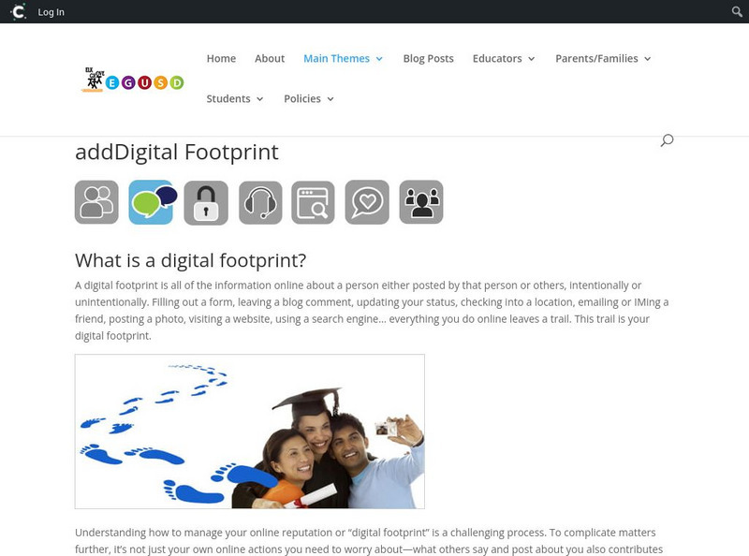Expand the Main Themes dropdown menu
Screen dimensions: 749x556
click(343, 58)
